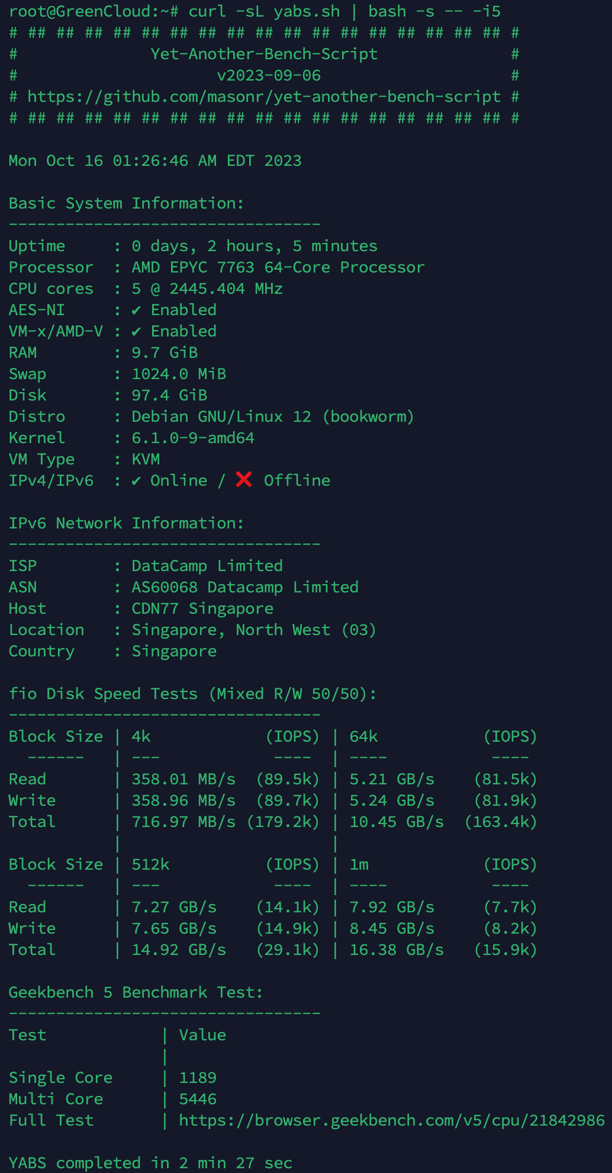Click the AS60068 Datacamp Limited ASN value

[245, 587]
